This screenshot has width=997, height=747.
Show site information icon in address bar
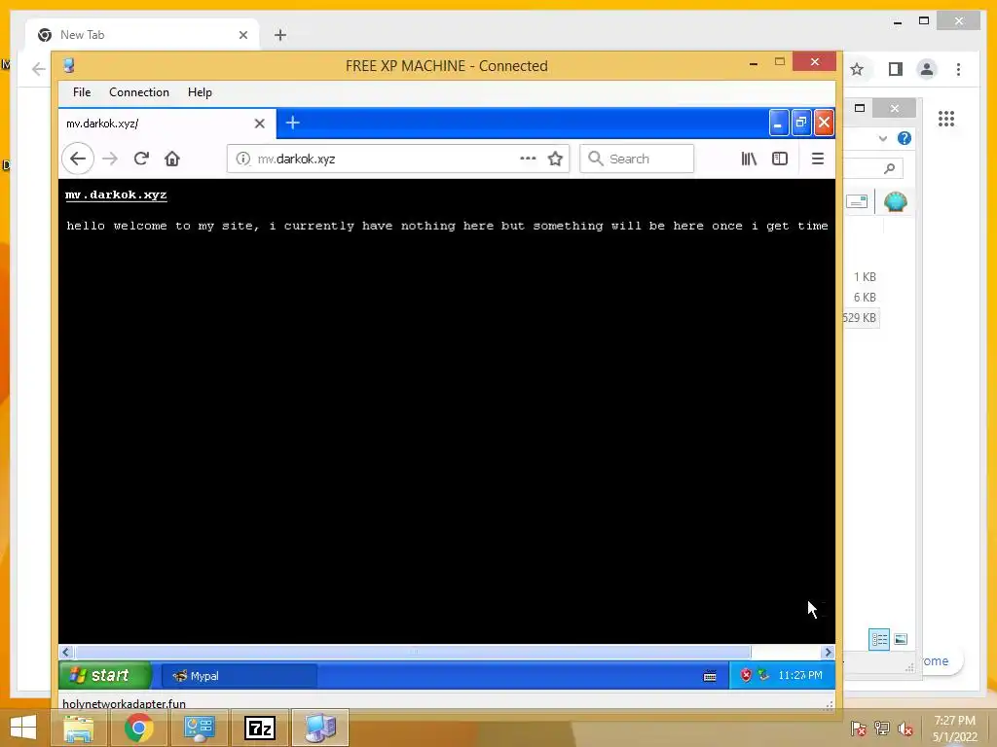point(242,159)
